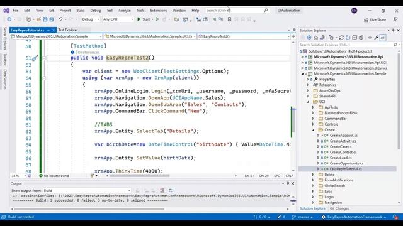Click the user account avatar icon

[x=354, y=11]
